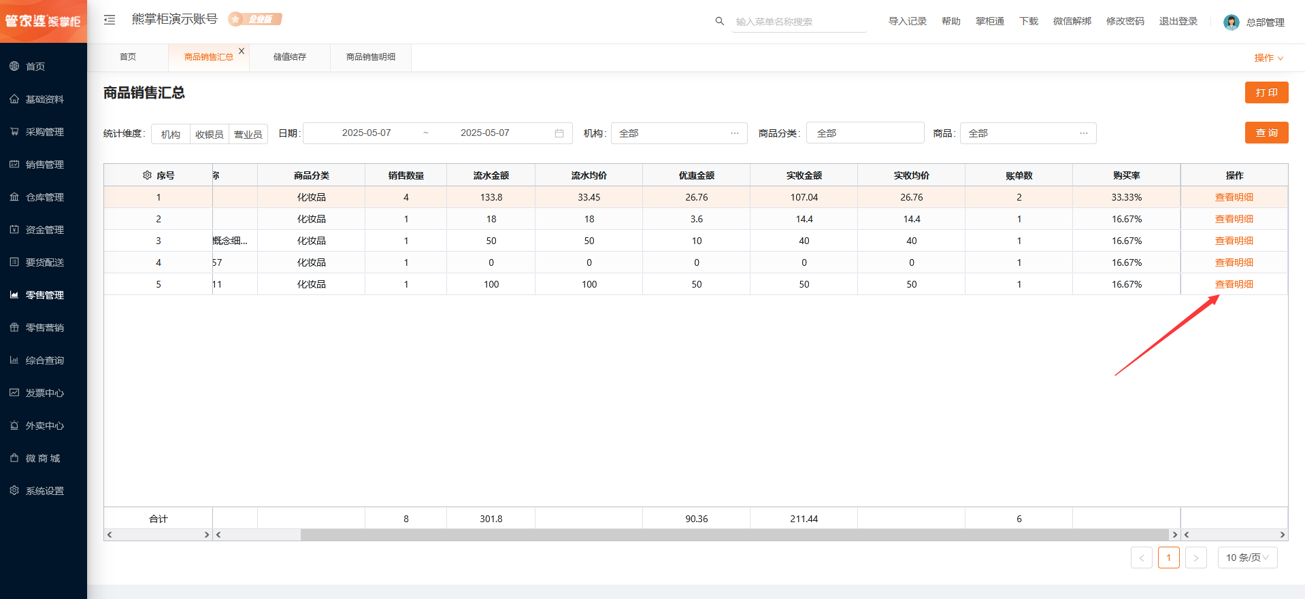Click the 打印 button
The width and height of the screenshot is (1305, 599).
pos(1267,92)
